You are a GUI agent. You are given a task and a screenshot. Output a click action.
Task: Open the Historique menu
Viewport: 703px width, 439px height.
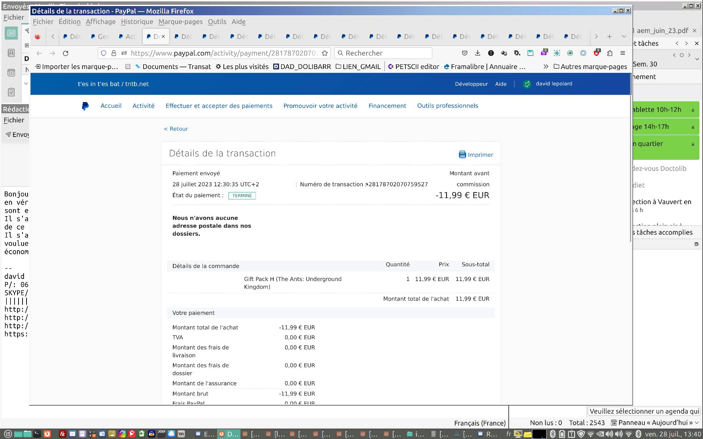pyautogui.click(x=137, y=22)
